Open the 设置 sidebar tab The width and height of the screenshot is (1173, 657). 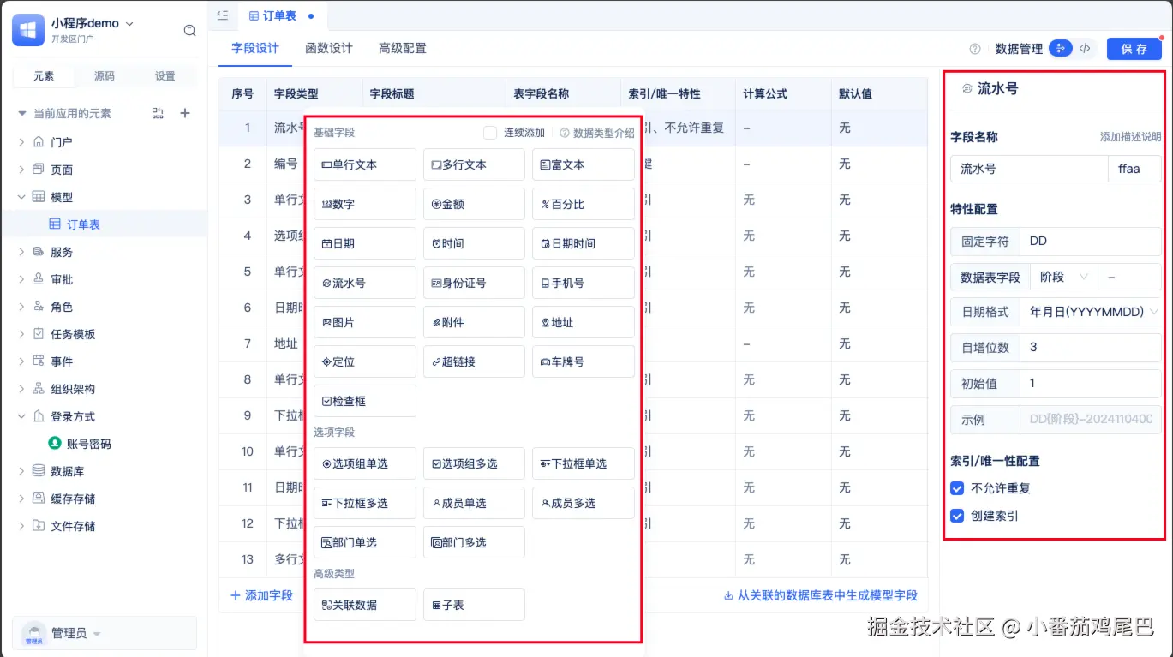165,76
